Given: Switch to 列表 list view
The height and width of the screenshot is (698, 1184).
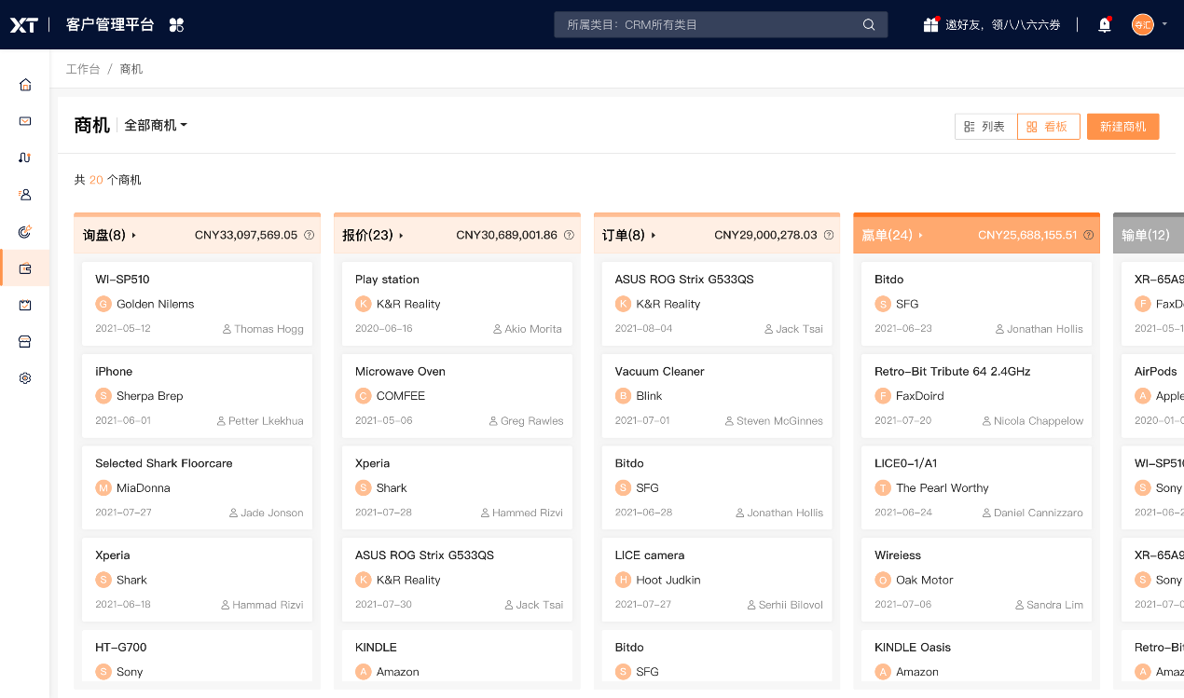Looking at the screenshot, I should coord(984,127).
